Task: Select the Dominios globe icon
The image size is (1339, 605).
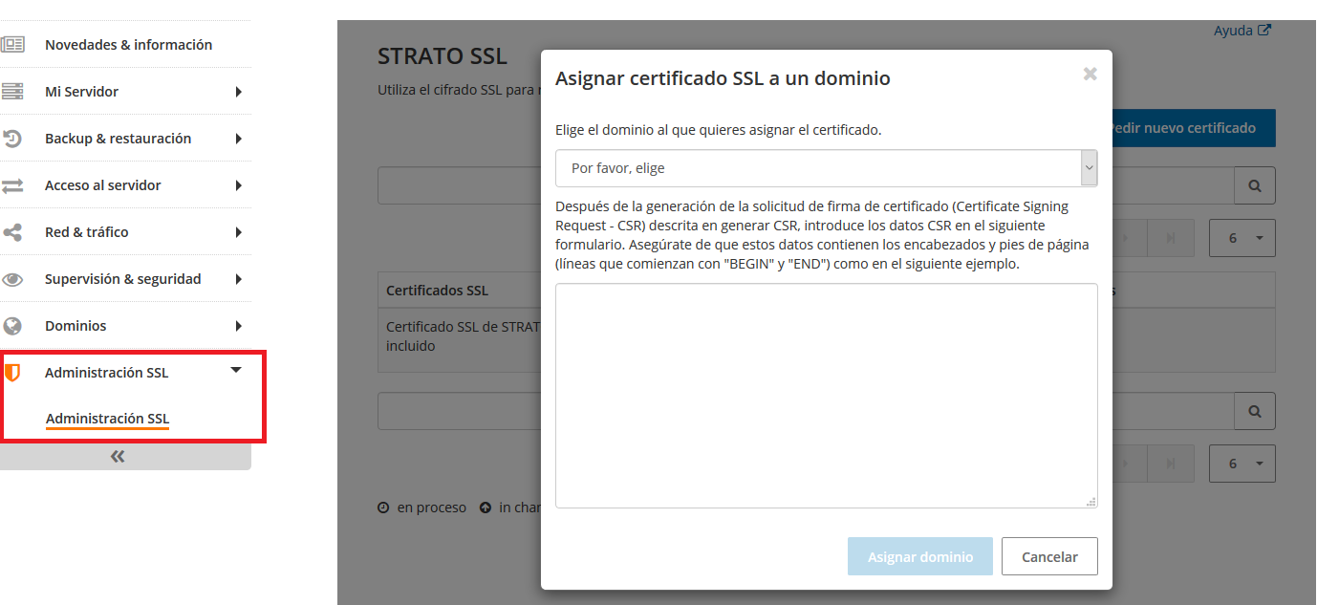Action: (x=13, y=325)
